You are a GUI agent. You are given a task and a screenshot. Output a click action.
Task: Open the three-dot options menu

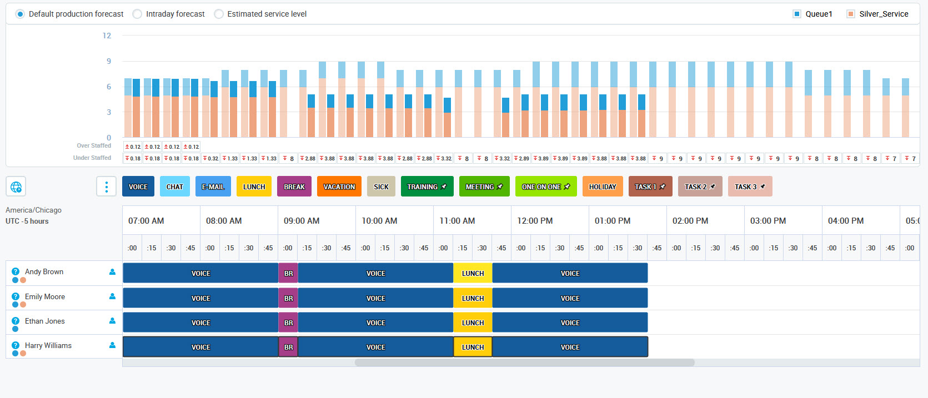coord(106,187)
